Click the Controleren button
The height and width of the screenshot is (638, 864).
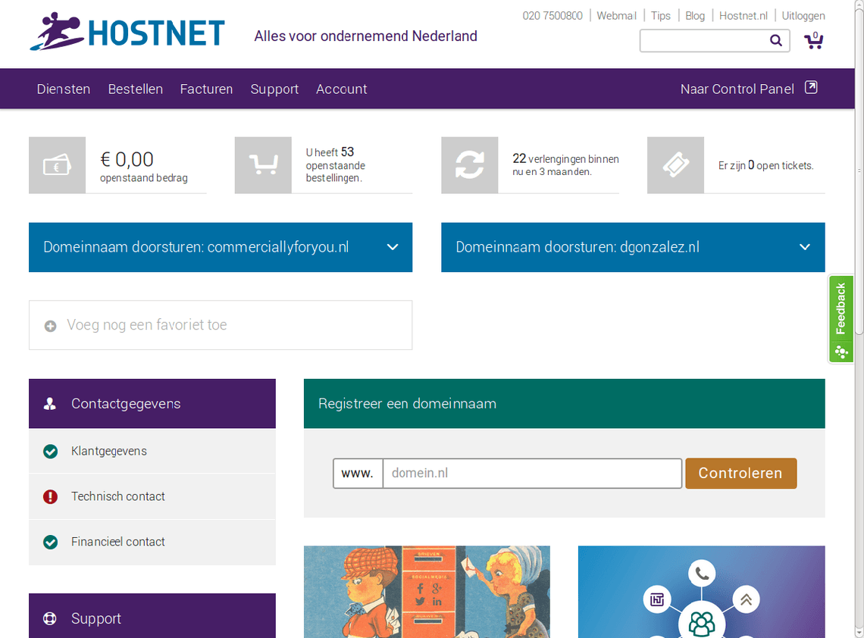[x=741, y=474]
